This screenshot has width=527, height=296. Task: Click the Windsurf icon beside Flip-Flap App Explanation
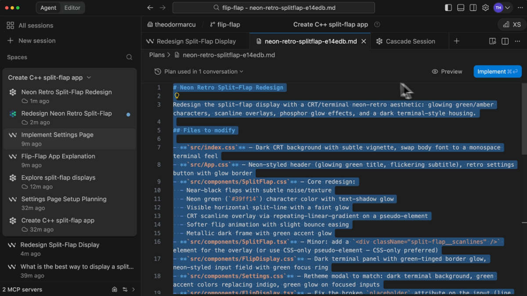click(x=13, y=156)
